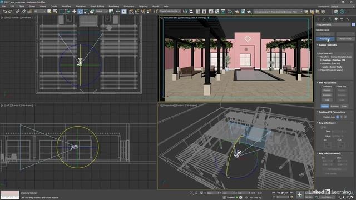This screenshot has height=200, width=356.
Task: Select the Unlink Selection icon
Action: point(23,12)
